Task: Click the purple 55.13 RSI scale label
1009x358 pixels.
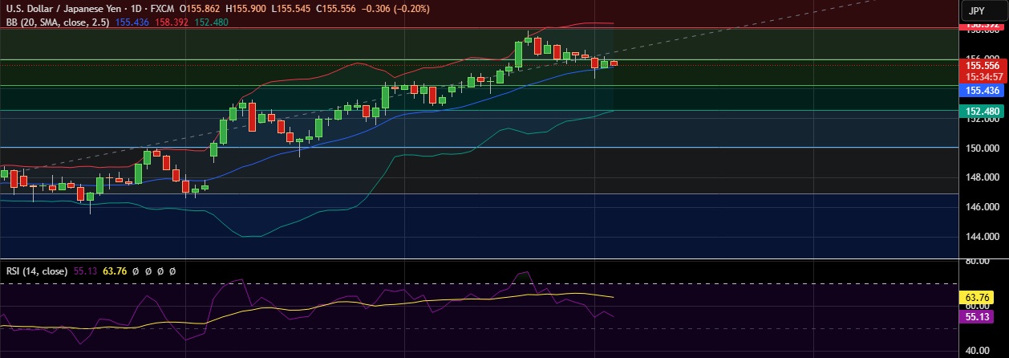Action: (x=979, y=318)
